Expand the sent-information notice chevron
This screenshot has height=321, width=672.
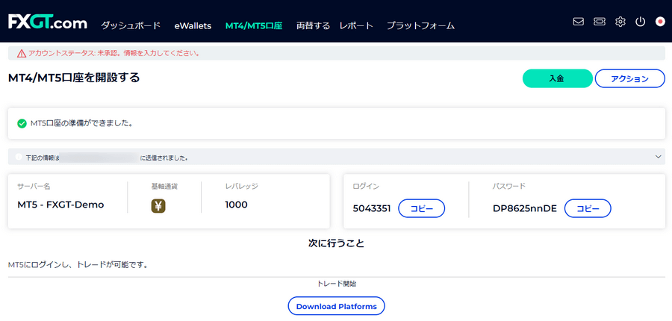(659, 157)
